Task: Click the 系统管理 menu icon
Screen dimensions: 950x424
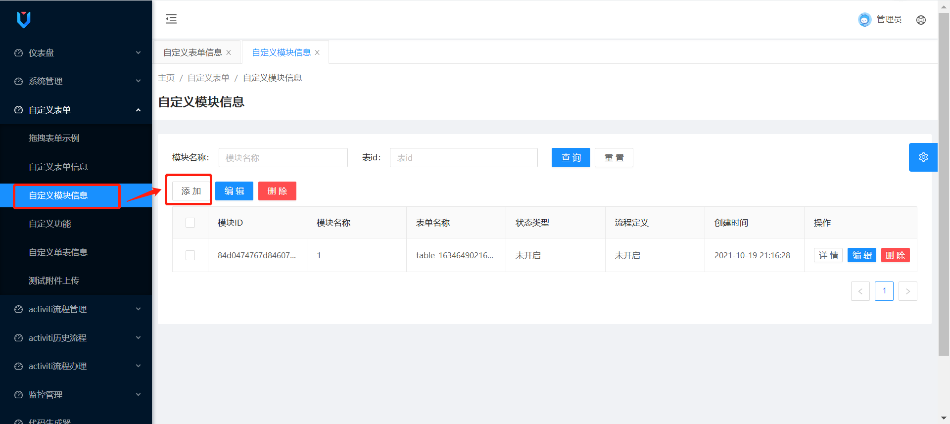Action: pyautogui.click(x=19, y=81)
